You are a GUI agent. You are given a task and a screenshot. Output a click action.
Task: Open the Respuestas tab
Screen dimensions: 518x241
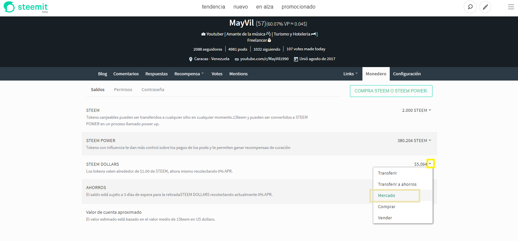click(157, 74)
